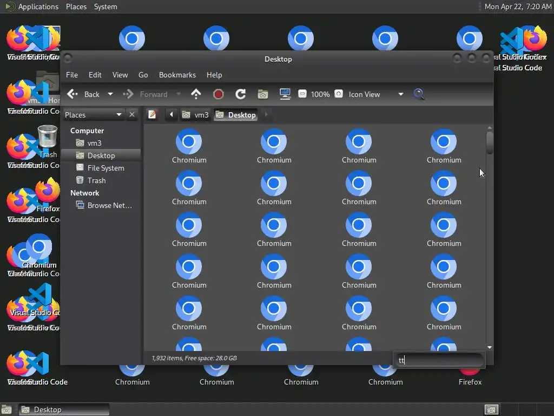Go up to the parent folder
The image size is (554, 416).
pos(196,94)
